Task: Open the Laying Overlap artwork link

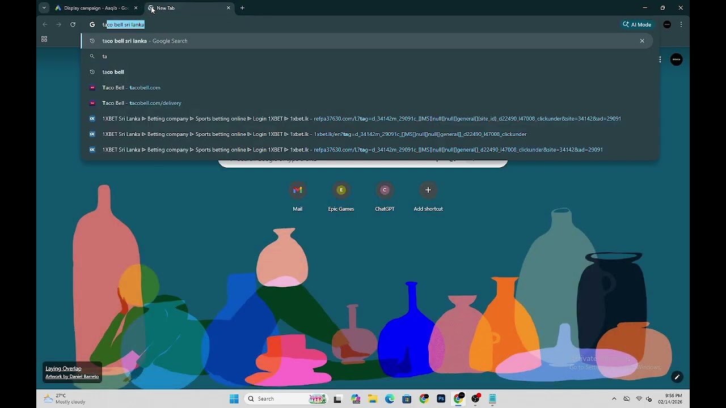Action: [x=64, y=368]
